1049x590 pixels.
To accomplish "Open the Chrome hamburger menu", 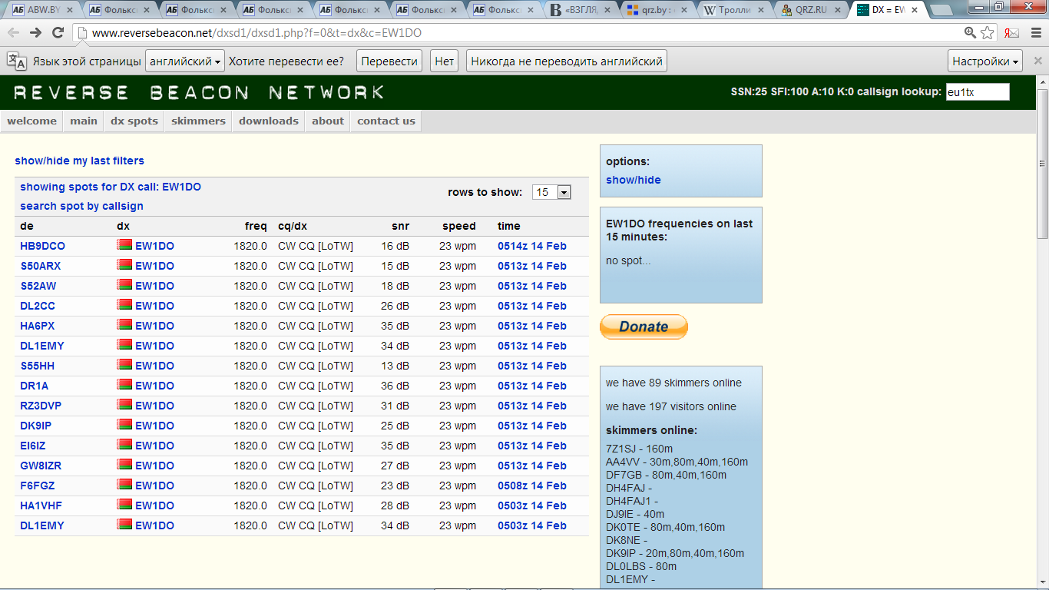I will [x=1035, y=33].
